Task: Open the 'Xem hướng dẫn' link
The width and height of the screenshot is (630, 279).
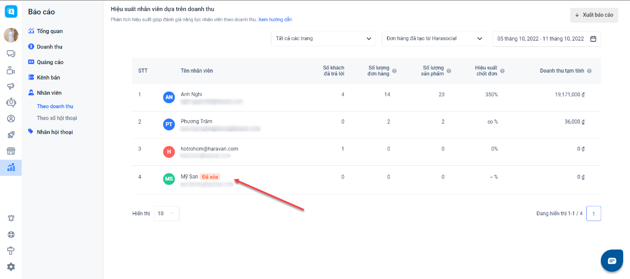Action: tap(275, 19)
